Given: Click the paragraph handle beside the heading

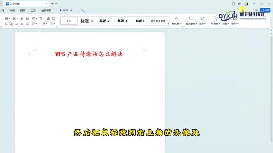Looking at the screenshot, I should click(x=30, y=54).
